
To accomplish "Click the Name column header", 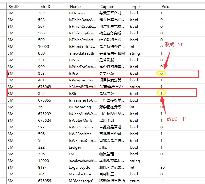I will tap(75, 6).
